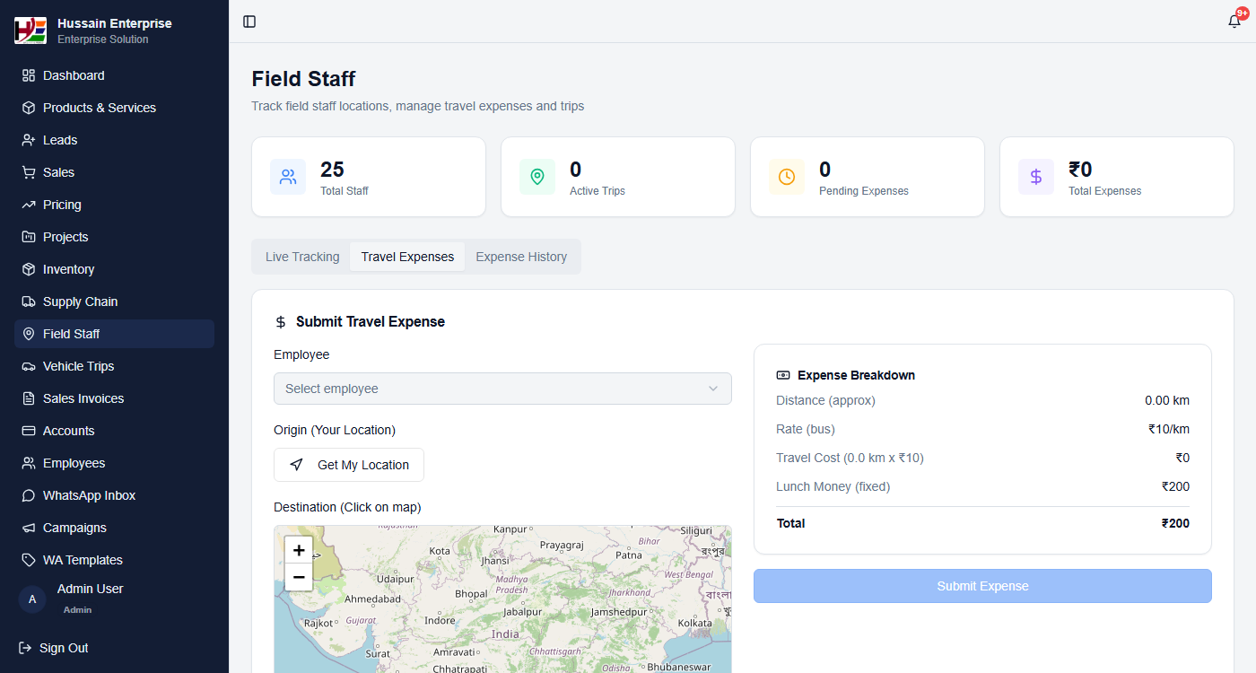The image size is (1256, 673).
Task: Open the notifications bell icon
Action: (x=1234, y=22)
